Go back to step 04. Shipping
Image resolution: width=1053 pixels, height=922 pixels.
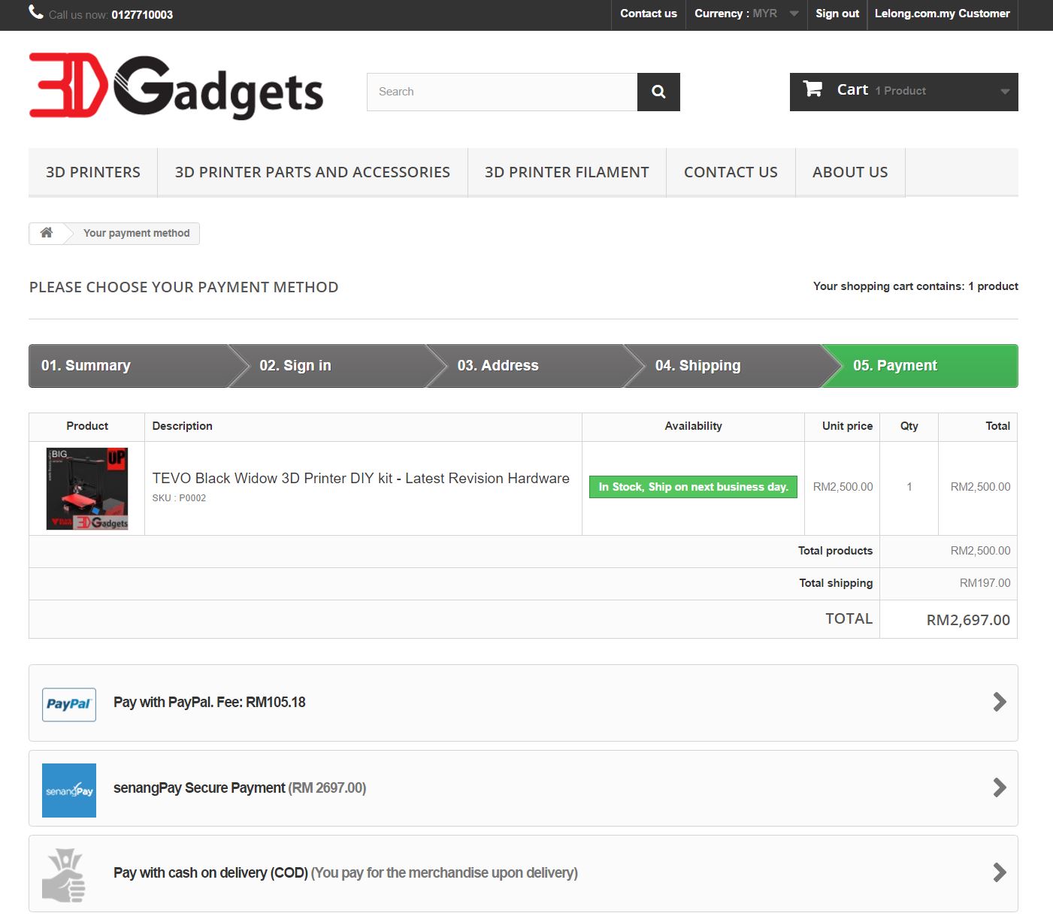[722, 366]
